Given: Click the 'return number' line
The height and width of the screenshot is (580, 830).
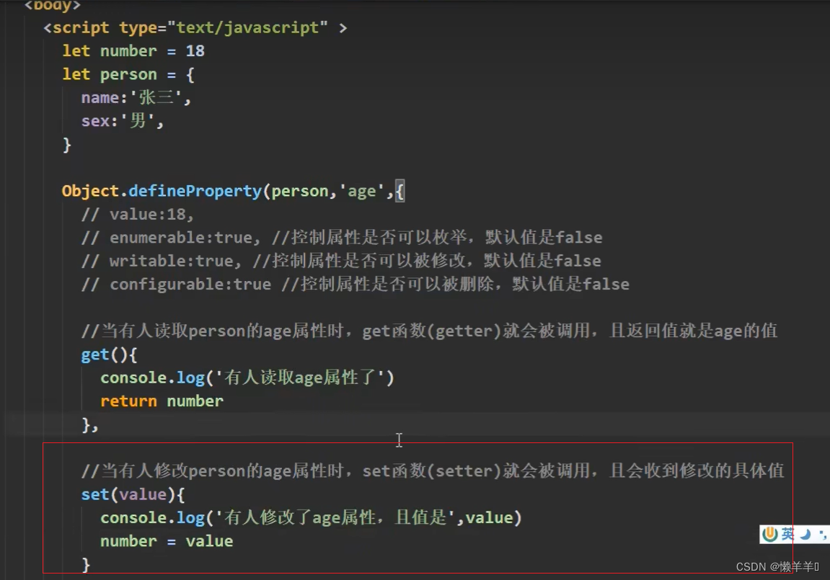Looking at the screenshot, I should pyautogui.click(x=162, y=401).
